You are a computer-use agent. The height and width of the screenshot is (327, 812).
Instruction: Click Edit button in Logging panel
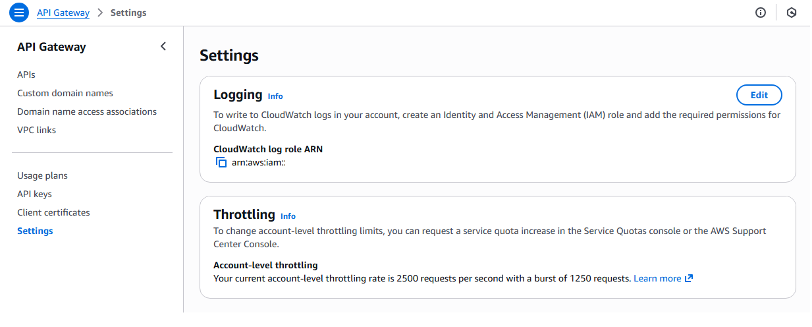pos(759,95)
